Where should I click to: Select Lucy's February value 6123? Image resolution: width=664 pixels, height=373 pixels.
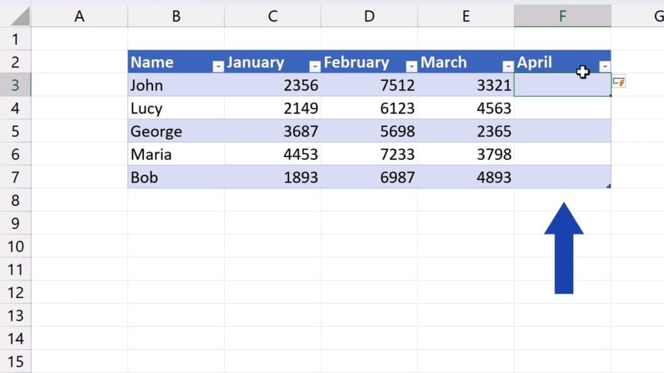tap(369, 108)
